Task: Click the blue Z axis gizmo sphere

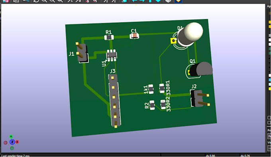Action: (x=12, y=142)
